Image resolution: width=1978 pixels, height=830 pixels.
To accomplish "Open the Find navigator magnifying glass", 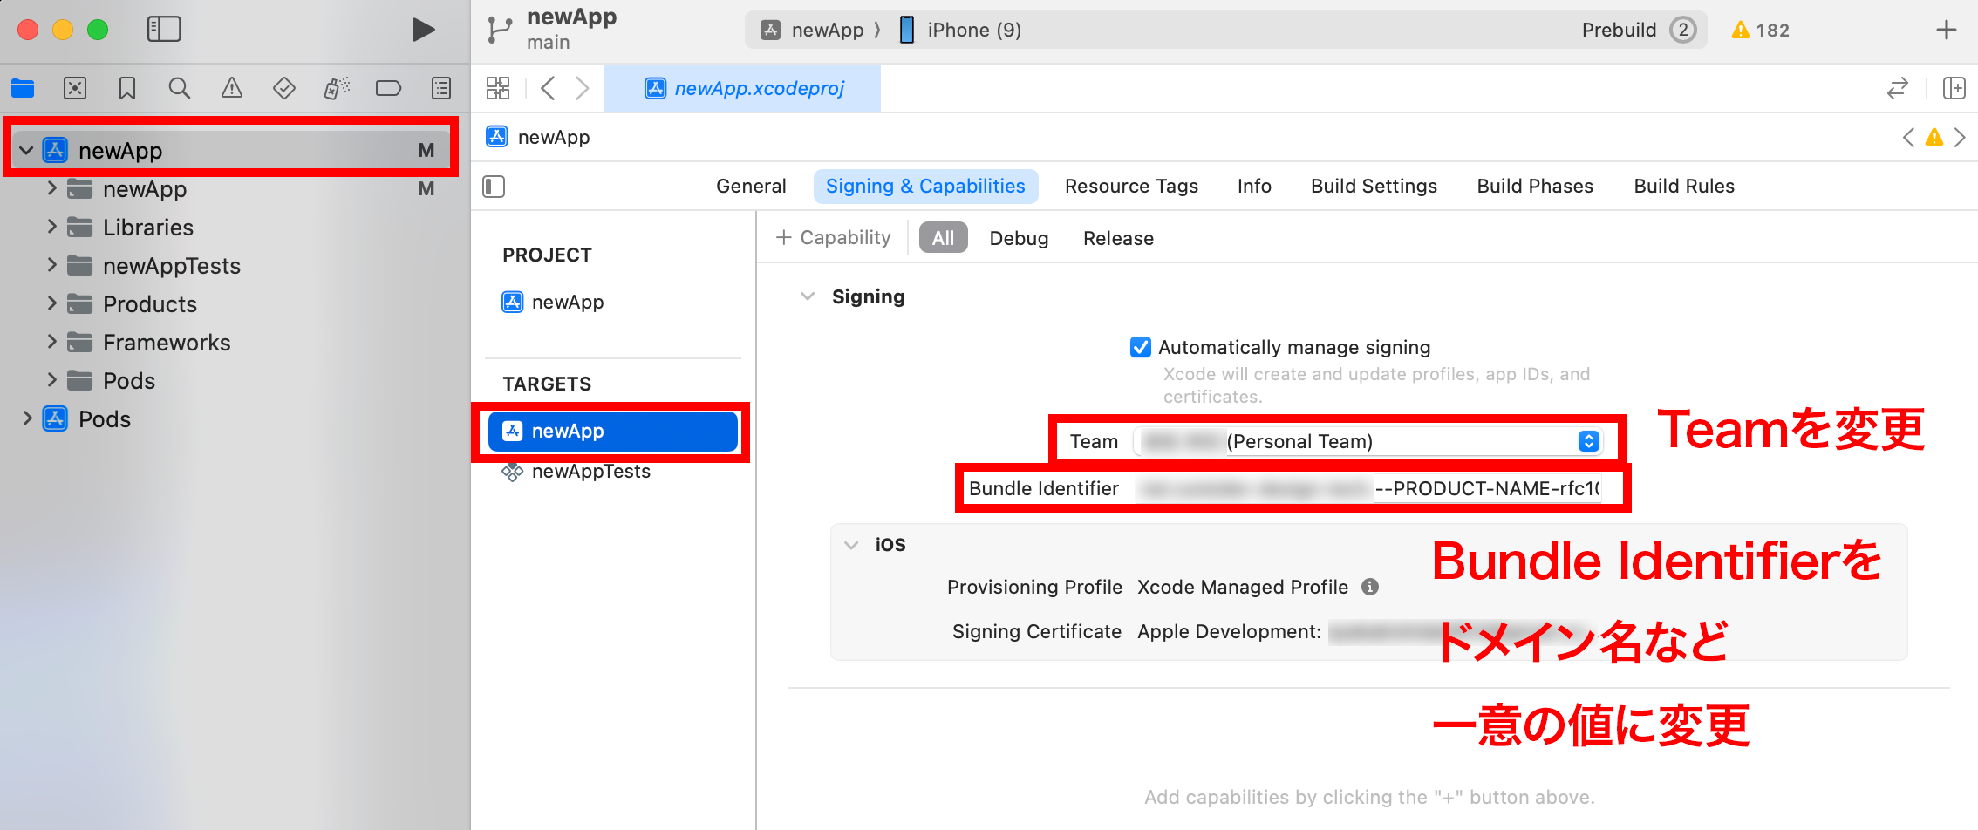I will (180, 88).
